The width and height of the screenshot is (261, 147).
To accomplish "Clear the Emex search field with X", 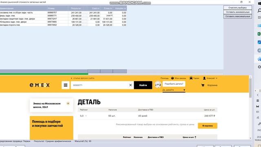I will tap(130, 85).
